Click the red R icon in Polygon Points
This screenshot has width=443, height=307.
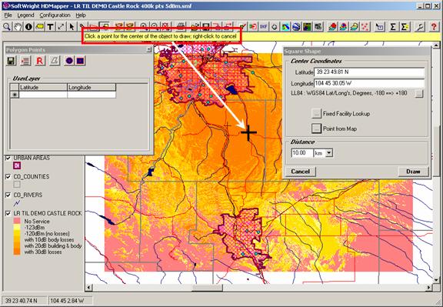pyautogui.click(x=40, y=61)
